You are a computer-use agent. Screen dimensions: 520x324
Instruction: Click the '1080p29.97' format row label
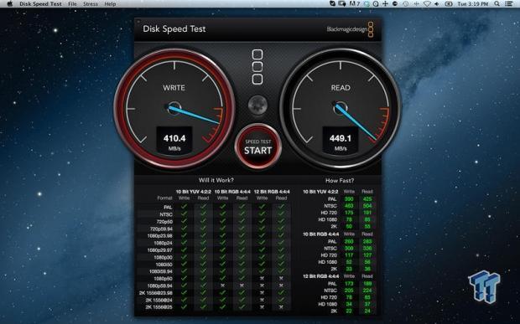[x=160, y=249]
